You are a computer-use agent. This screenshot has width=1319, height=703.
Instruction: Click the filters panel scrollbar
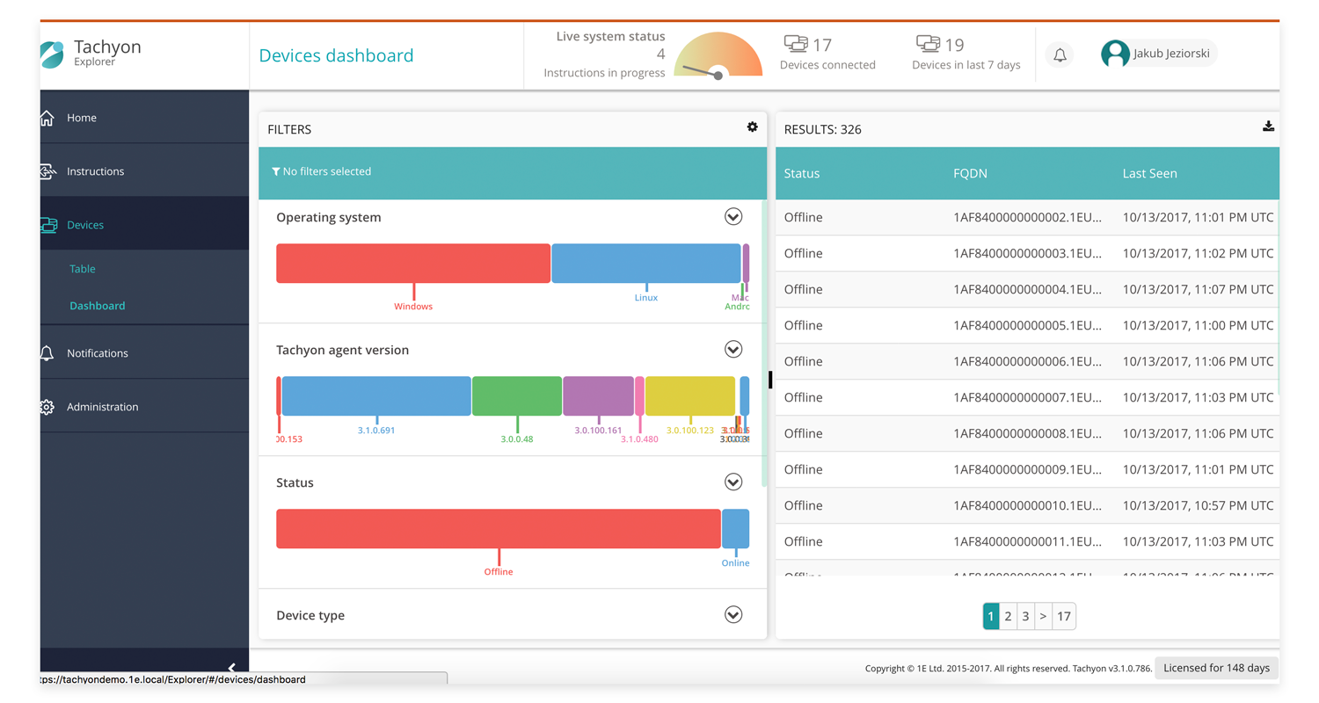[764, 344]
